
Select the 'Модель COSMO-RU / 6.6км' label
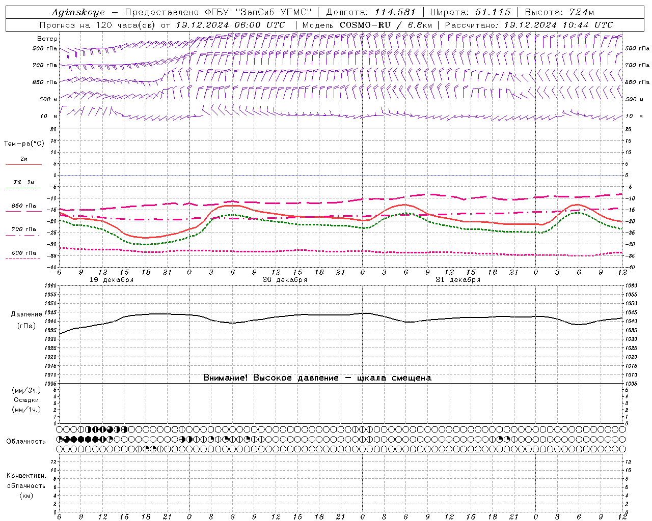point(367,25)
